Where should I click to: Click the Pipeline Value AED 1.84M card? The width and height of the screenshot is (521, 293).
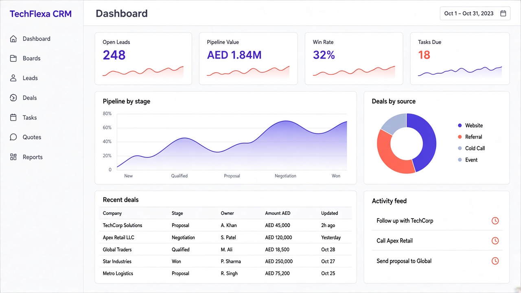(x=248, y=59)
